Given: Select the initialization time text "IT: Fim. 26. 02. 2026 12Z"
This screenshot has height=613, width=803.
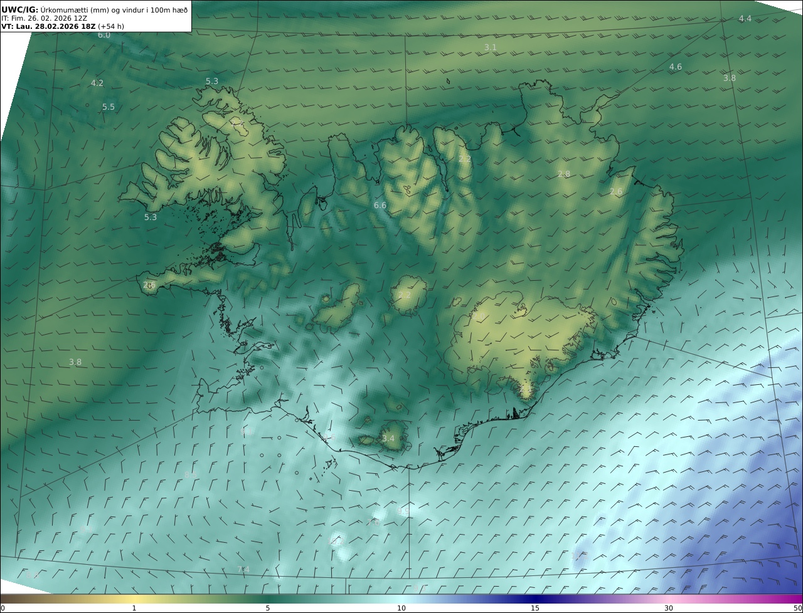Looking at the screenshot, I should [44, 18].
